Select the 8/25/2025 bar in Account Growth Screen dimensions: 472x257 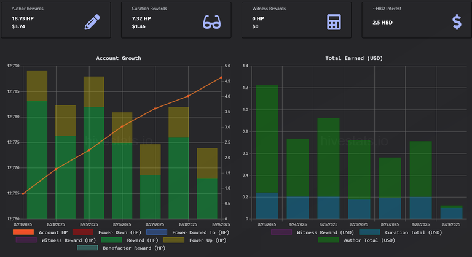[93, 148]
